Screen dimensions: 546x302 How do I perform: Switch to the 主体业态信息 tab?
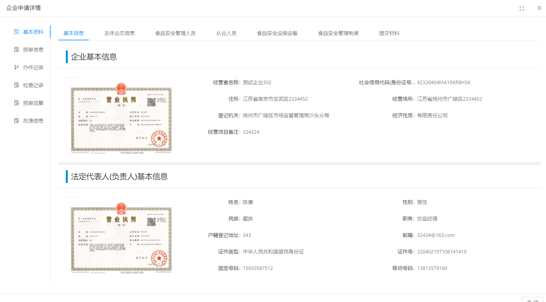coord(119,33)
